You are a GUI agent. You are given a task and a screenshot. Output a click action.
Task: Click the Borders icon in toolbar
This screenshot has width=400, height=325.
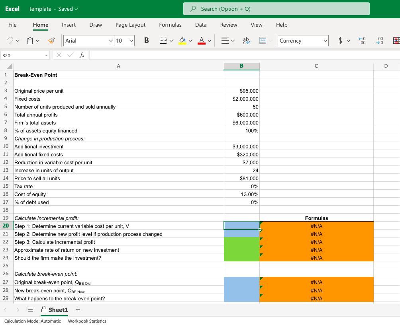coord(163,41)
